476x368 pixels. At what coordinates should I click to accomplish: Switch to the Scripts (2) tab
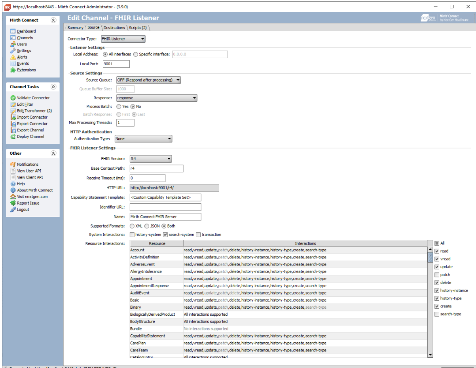[138, 28]
